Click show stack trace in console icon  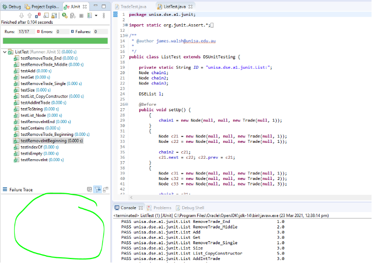pos(89,189)
